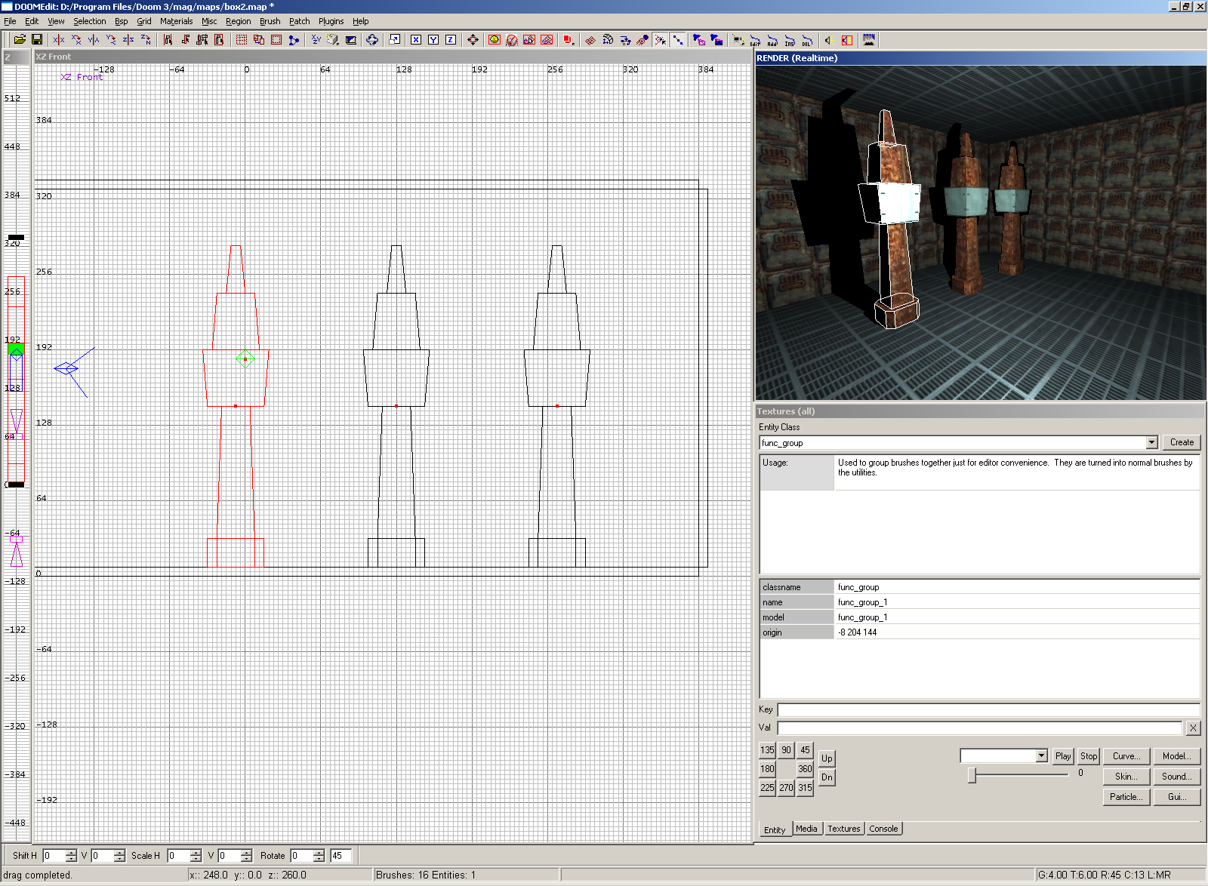This screenshot has height=886, width=1208.
Task: Toggle the sound speaker toolbar icon
Action: [828, 41]
